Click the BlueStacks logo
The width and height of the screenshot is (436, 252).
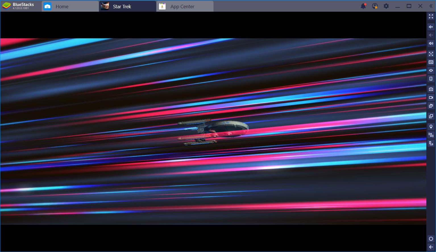click(x=6, y=6)
